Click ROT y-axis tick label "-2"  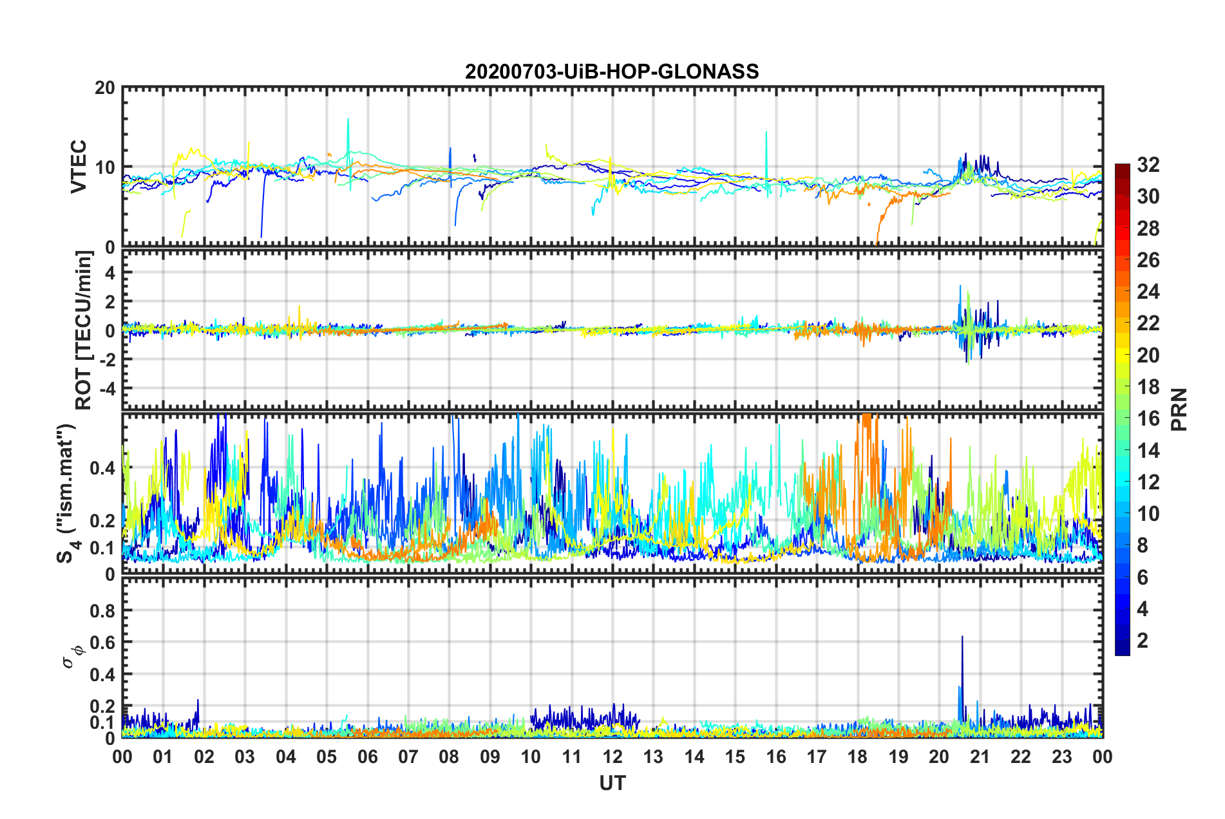106,359
